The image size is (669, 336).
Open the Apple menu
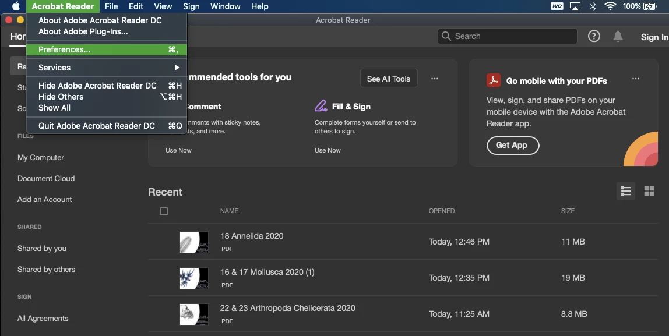coord(16,6)
